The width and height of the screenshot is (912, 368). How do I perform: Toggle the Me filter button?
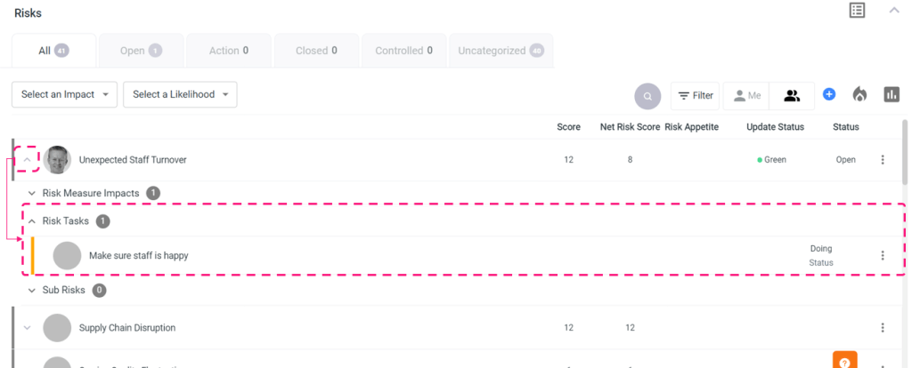(747, 95)
